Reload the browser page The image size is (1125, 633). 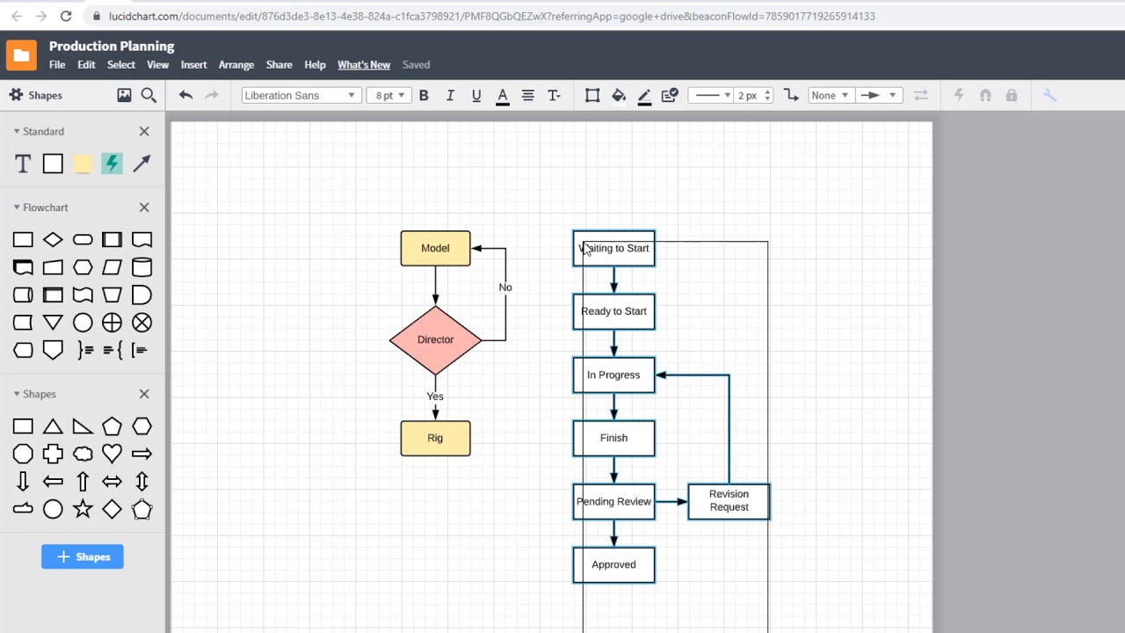tap(65, 16)
